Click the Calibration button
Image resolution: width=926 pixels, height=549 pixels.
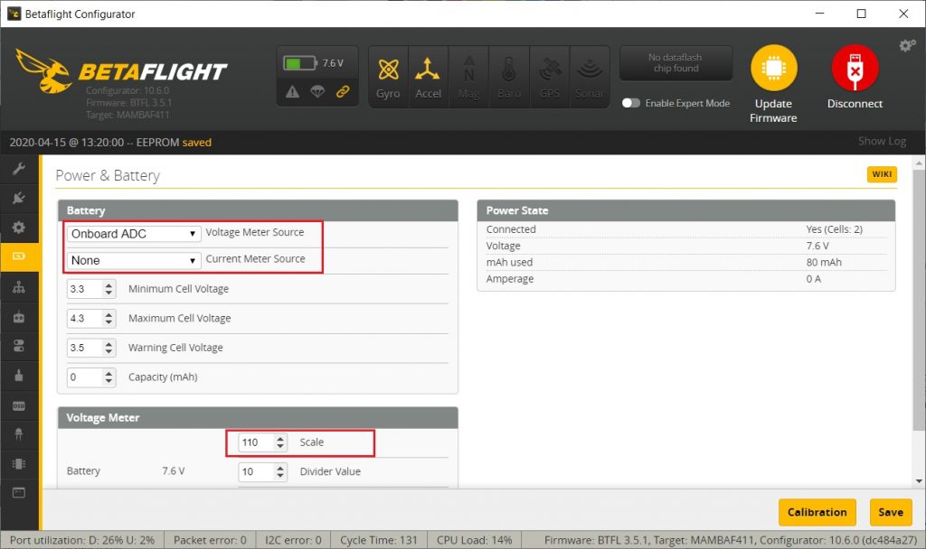tap(817, 513)
